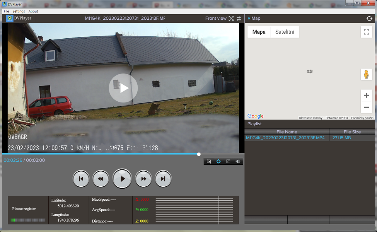The image size is (377, 232).
Task: Select M11G4K video in the playlist
Action: coord(285,138)
